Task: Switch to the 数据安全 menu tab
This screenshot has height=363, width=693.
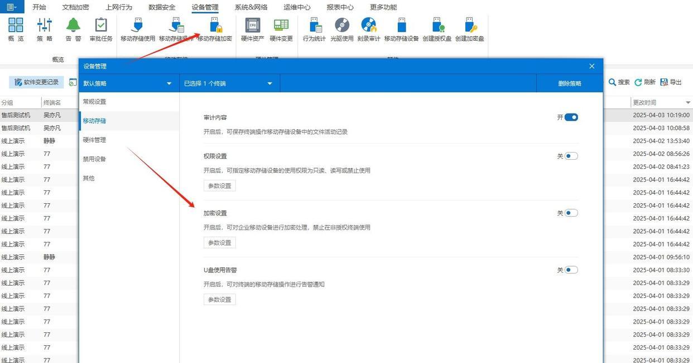Action: coord(162,7)
